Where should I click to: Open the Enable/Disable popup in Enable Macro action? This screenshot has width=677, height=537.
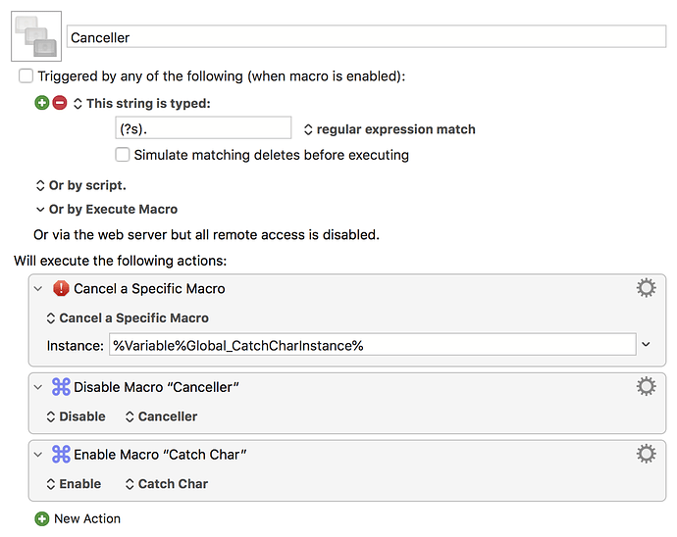click(x=74, y=484)
